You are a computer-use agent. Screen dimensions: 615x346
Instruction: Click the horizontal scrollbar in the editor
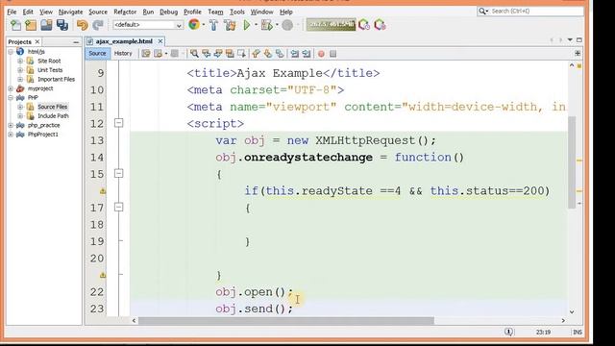click(x=286, y=320)
